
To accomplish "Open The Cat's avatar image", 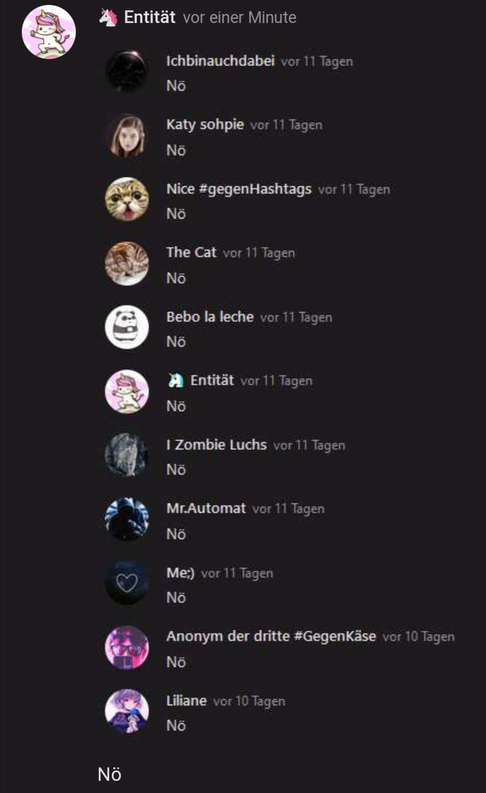I will (127, 263).
